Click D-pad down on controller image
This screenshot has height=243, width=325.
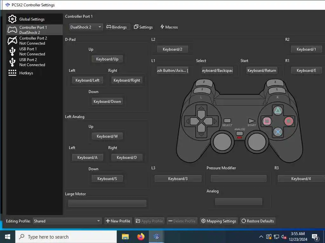pos(201,128)
